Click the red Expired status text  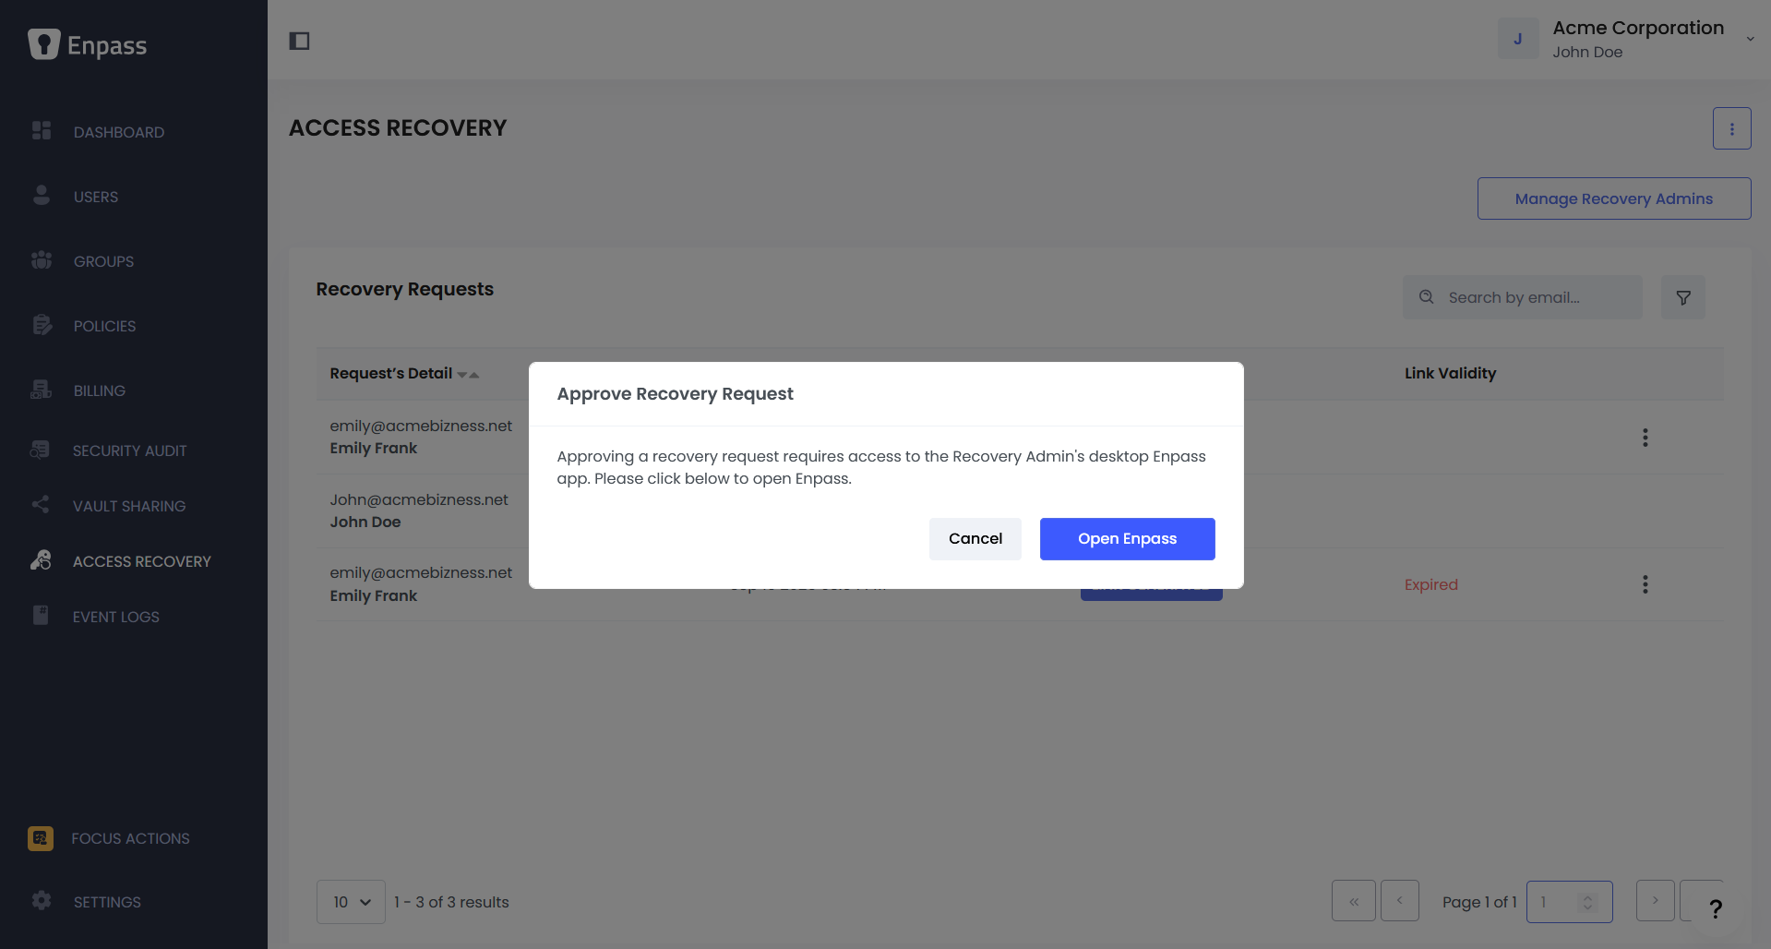point(1431,584)
